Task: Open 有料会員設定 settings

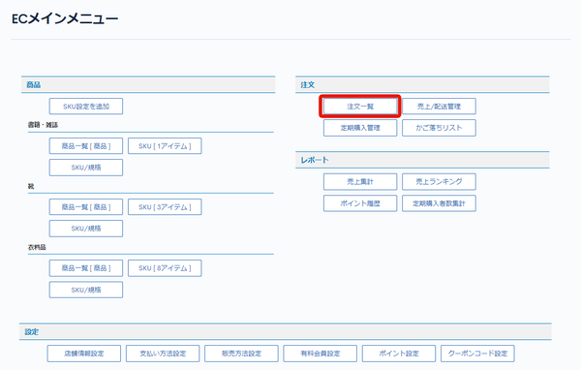Action: click(321, 354)
